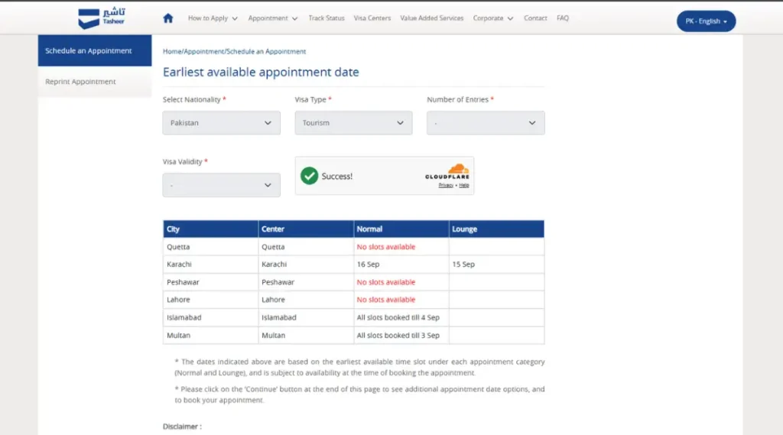This screenshot has height=435, width=783.
Task: Click the Karachi city cell
Action: pyautogui.click(x=211, y=265)
